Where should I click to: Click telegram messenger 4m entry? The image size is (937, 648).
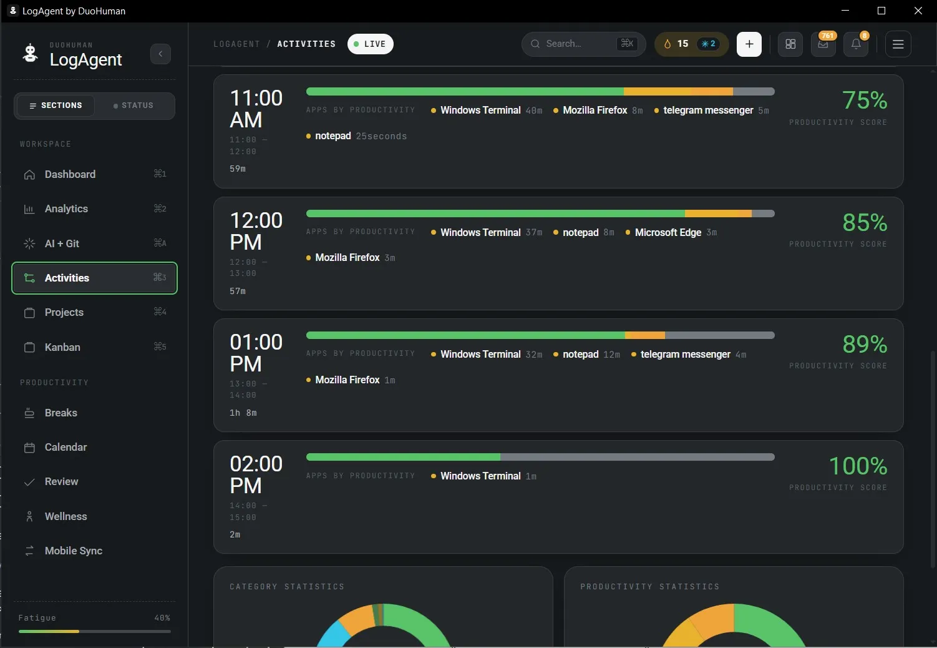[689, 354]
